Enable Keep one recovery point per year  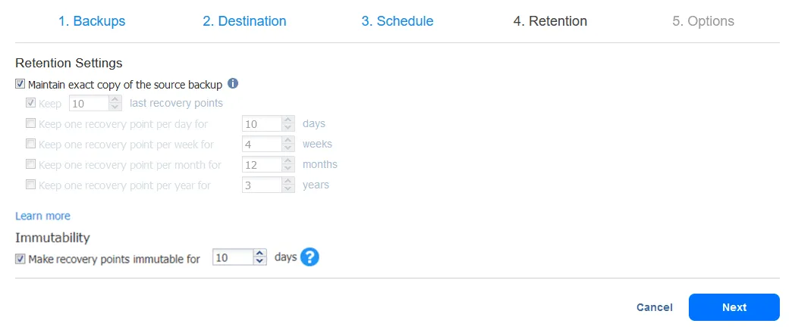pyautogui.click(x=31, y=185)
